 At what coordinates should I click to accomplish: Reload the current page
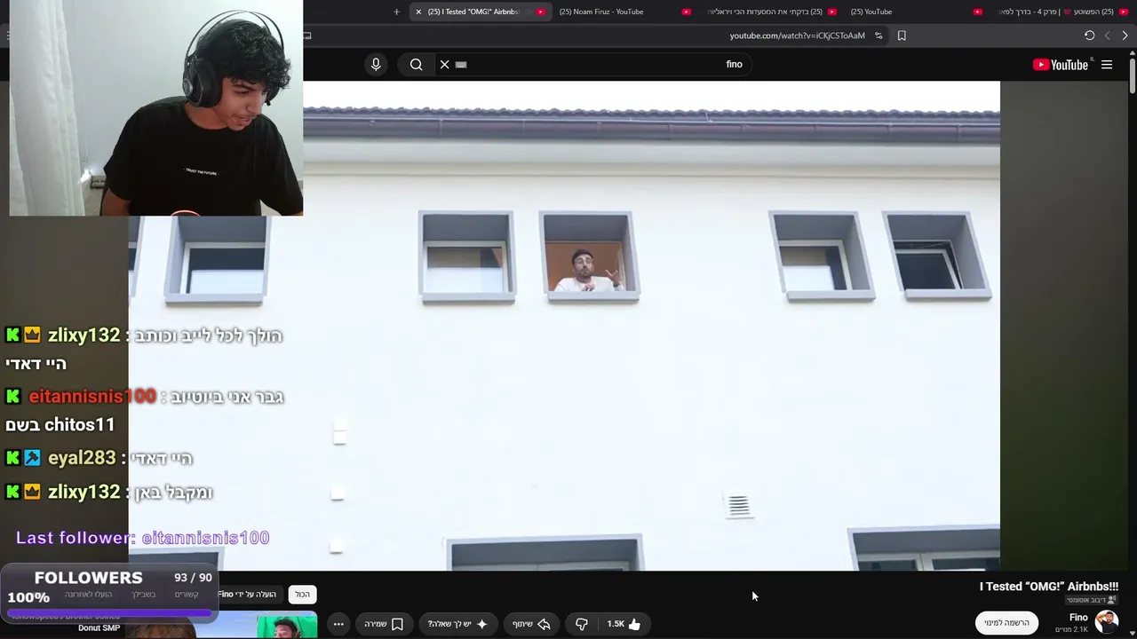coord(1089,35)
